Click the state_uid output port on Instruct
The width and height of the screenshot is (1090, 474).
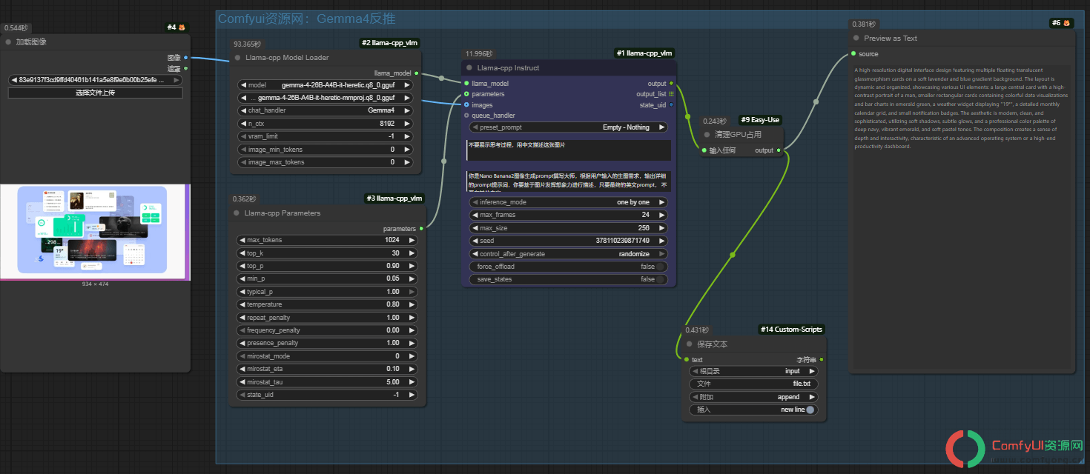tap(671, 104)
